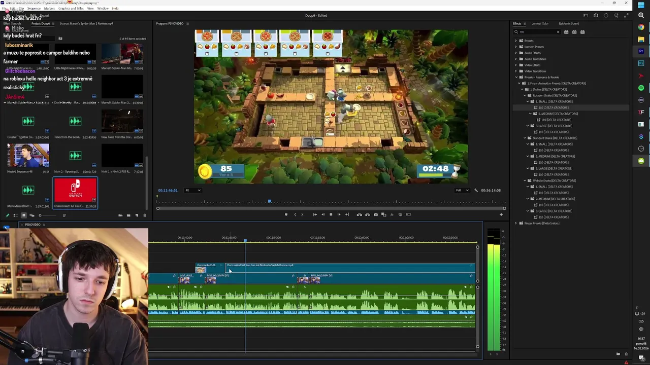Select Standard Shake [DELTA CREATORS] folder

click(555, 138)
